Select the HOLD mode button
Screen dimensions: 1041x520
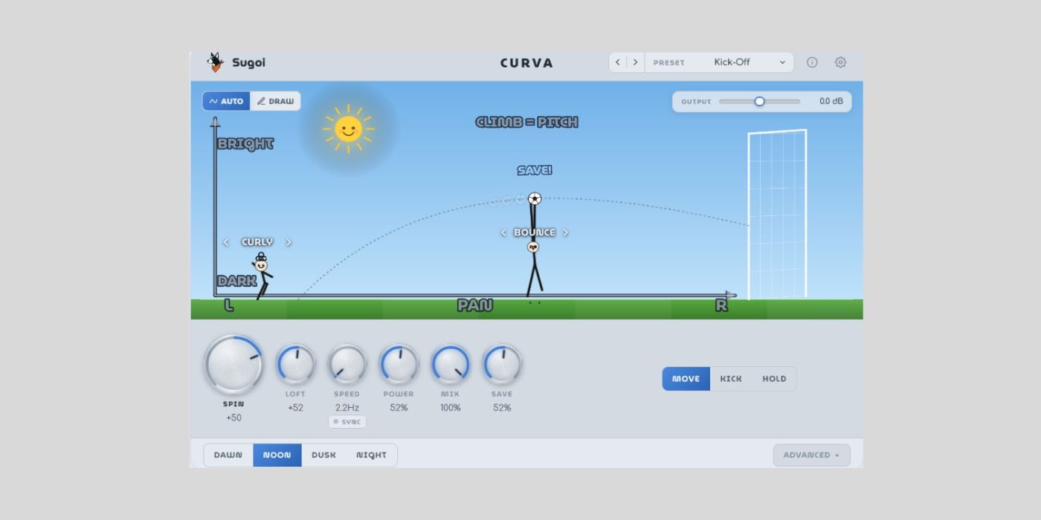point(774,379)
